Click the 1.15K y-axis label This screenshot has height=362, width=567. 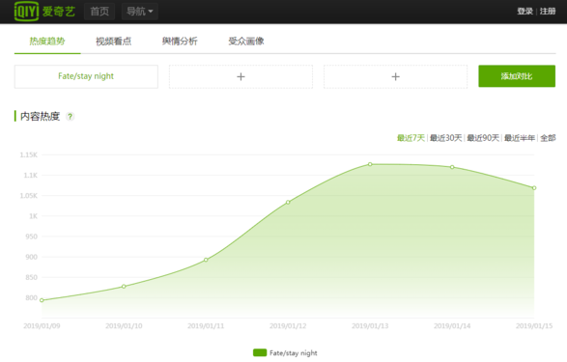(29, 155)
